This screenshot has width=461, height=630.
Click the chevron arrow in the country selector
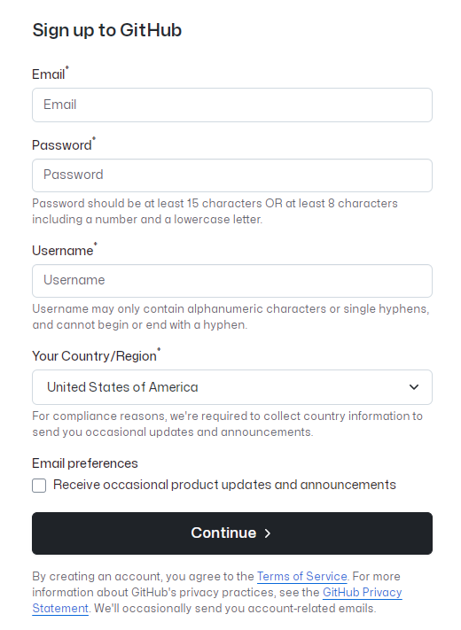[414, 387]
